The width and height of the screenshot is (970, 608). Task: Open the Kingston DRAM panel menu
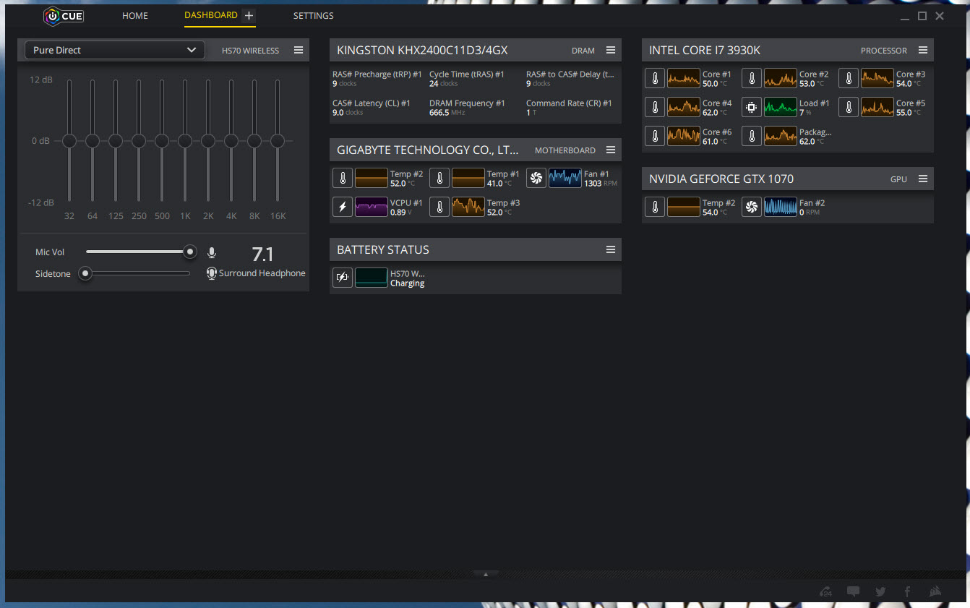click(611, 51)
